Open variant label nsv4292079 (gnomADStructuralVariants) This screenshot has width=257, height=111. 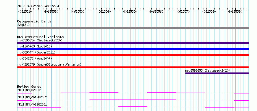[x=49, y=64]
